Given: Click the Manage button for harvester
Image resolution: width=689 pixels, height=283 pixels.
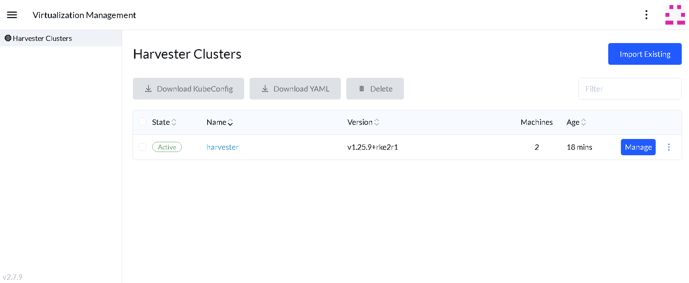Looking at the screenshot, I should 638,147.
